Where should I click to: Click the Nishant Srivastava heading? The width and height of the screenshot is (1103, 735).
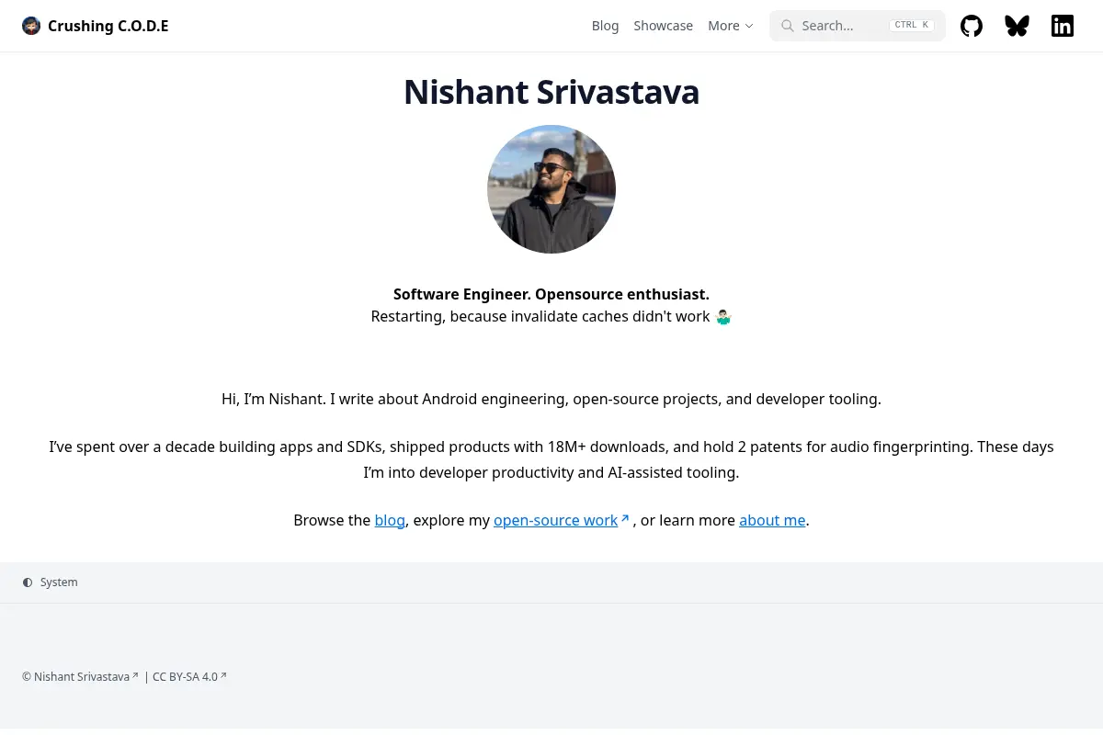[551, 92]
